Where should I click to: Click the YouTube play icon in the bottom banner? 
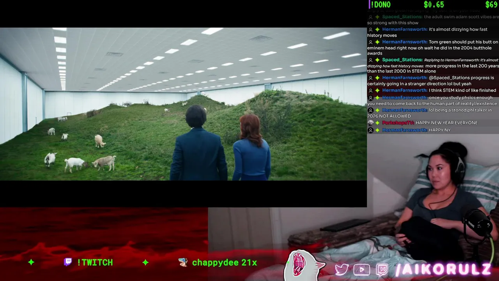pos(362,270)
